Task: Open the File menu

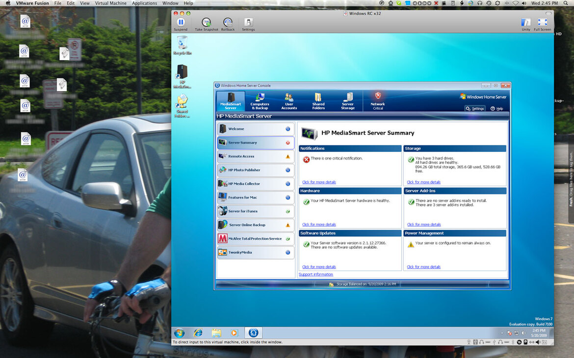Action: [x=58, y=3]
